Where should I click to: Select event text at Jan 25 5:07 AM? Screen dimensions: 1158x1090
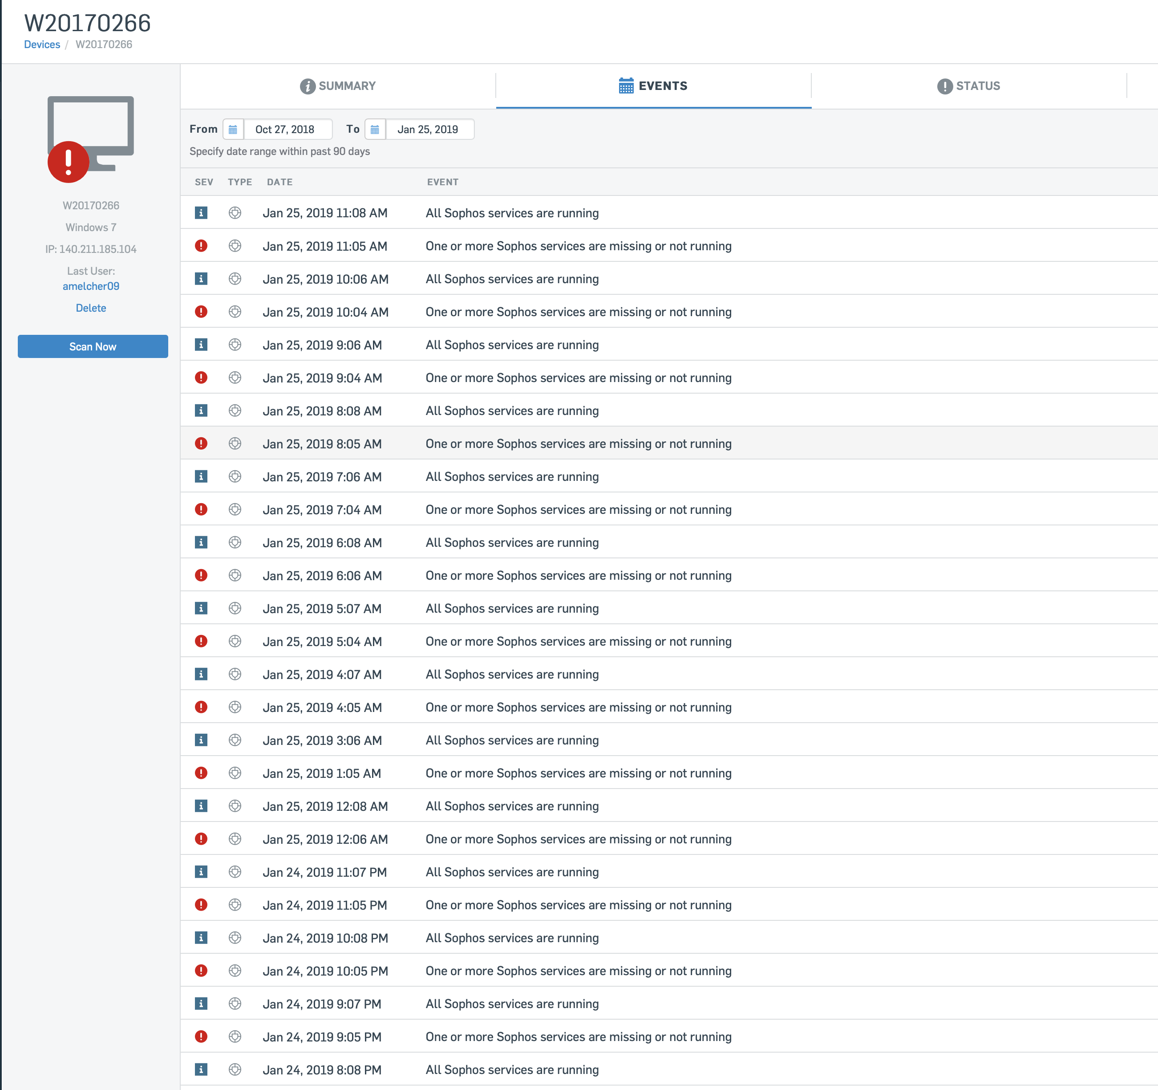[512, 608]
